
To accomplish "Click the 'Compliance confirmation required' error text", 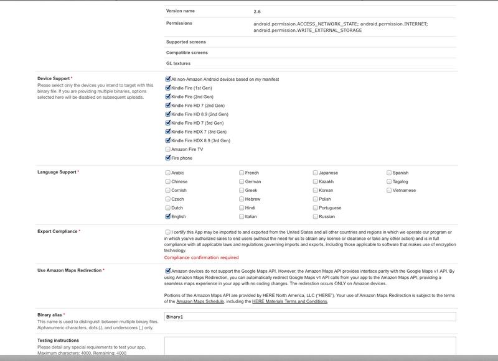I will point(201,258).
